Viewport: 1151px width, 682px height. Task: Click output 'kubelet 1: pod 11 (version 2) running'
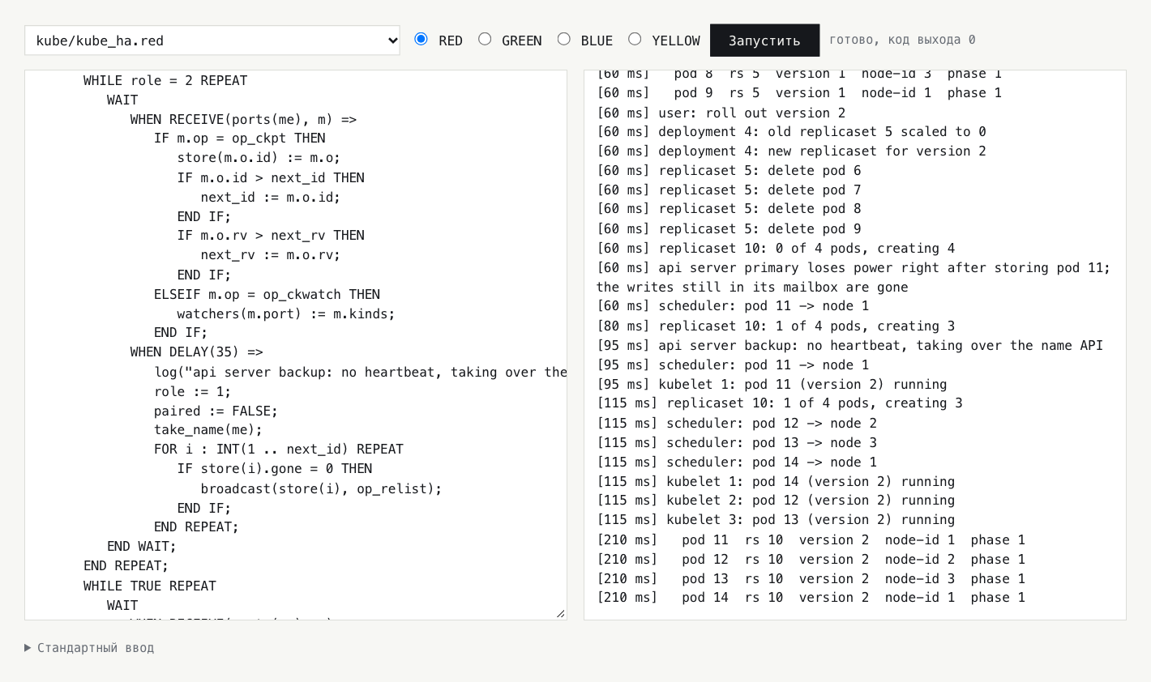[772, 385]
